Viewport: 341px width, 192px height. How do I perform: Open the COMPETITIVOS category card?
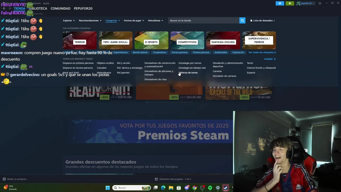187,40
